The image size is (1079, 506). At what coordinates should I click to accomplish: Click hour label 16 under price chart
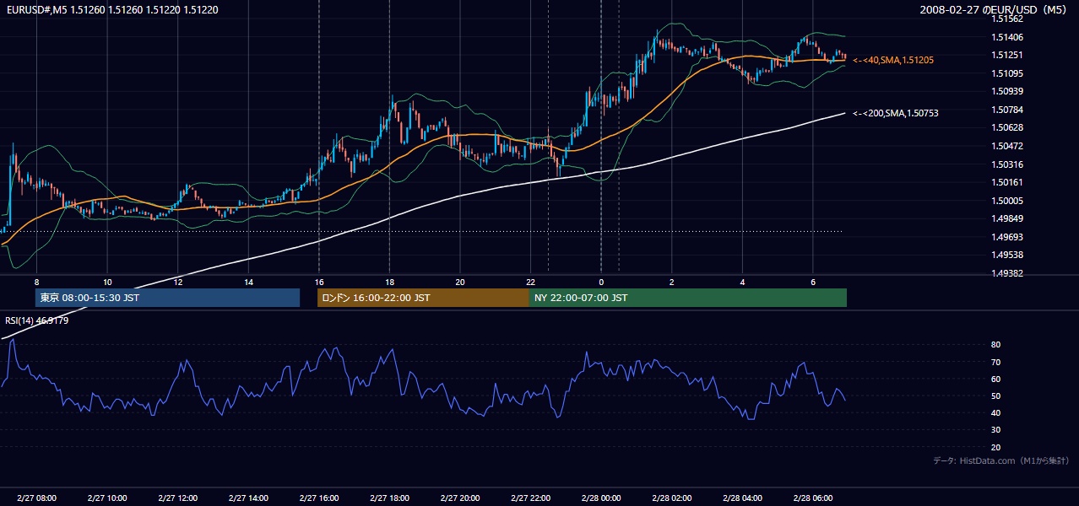pos(319,282)
